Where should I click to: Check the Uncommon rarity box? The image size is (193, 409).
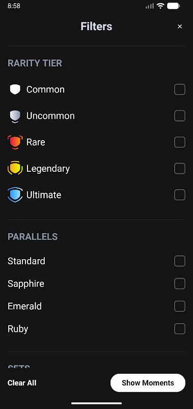point(180,116)
